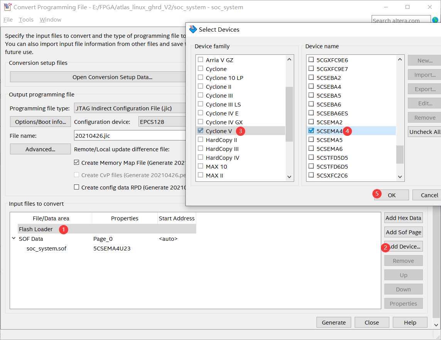Check the MAX 10 device family
Viewport: 441px width, 340px height.
click(x=200, y=166)
